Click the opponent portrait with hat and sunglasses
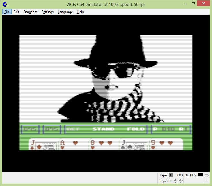 pyautogui.click(x=111, y=78)
